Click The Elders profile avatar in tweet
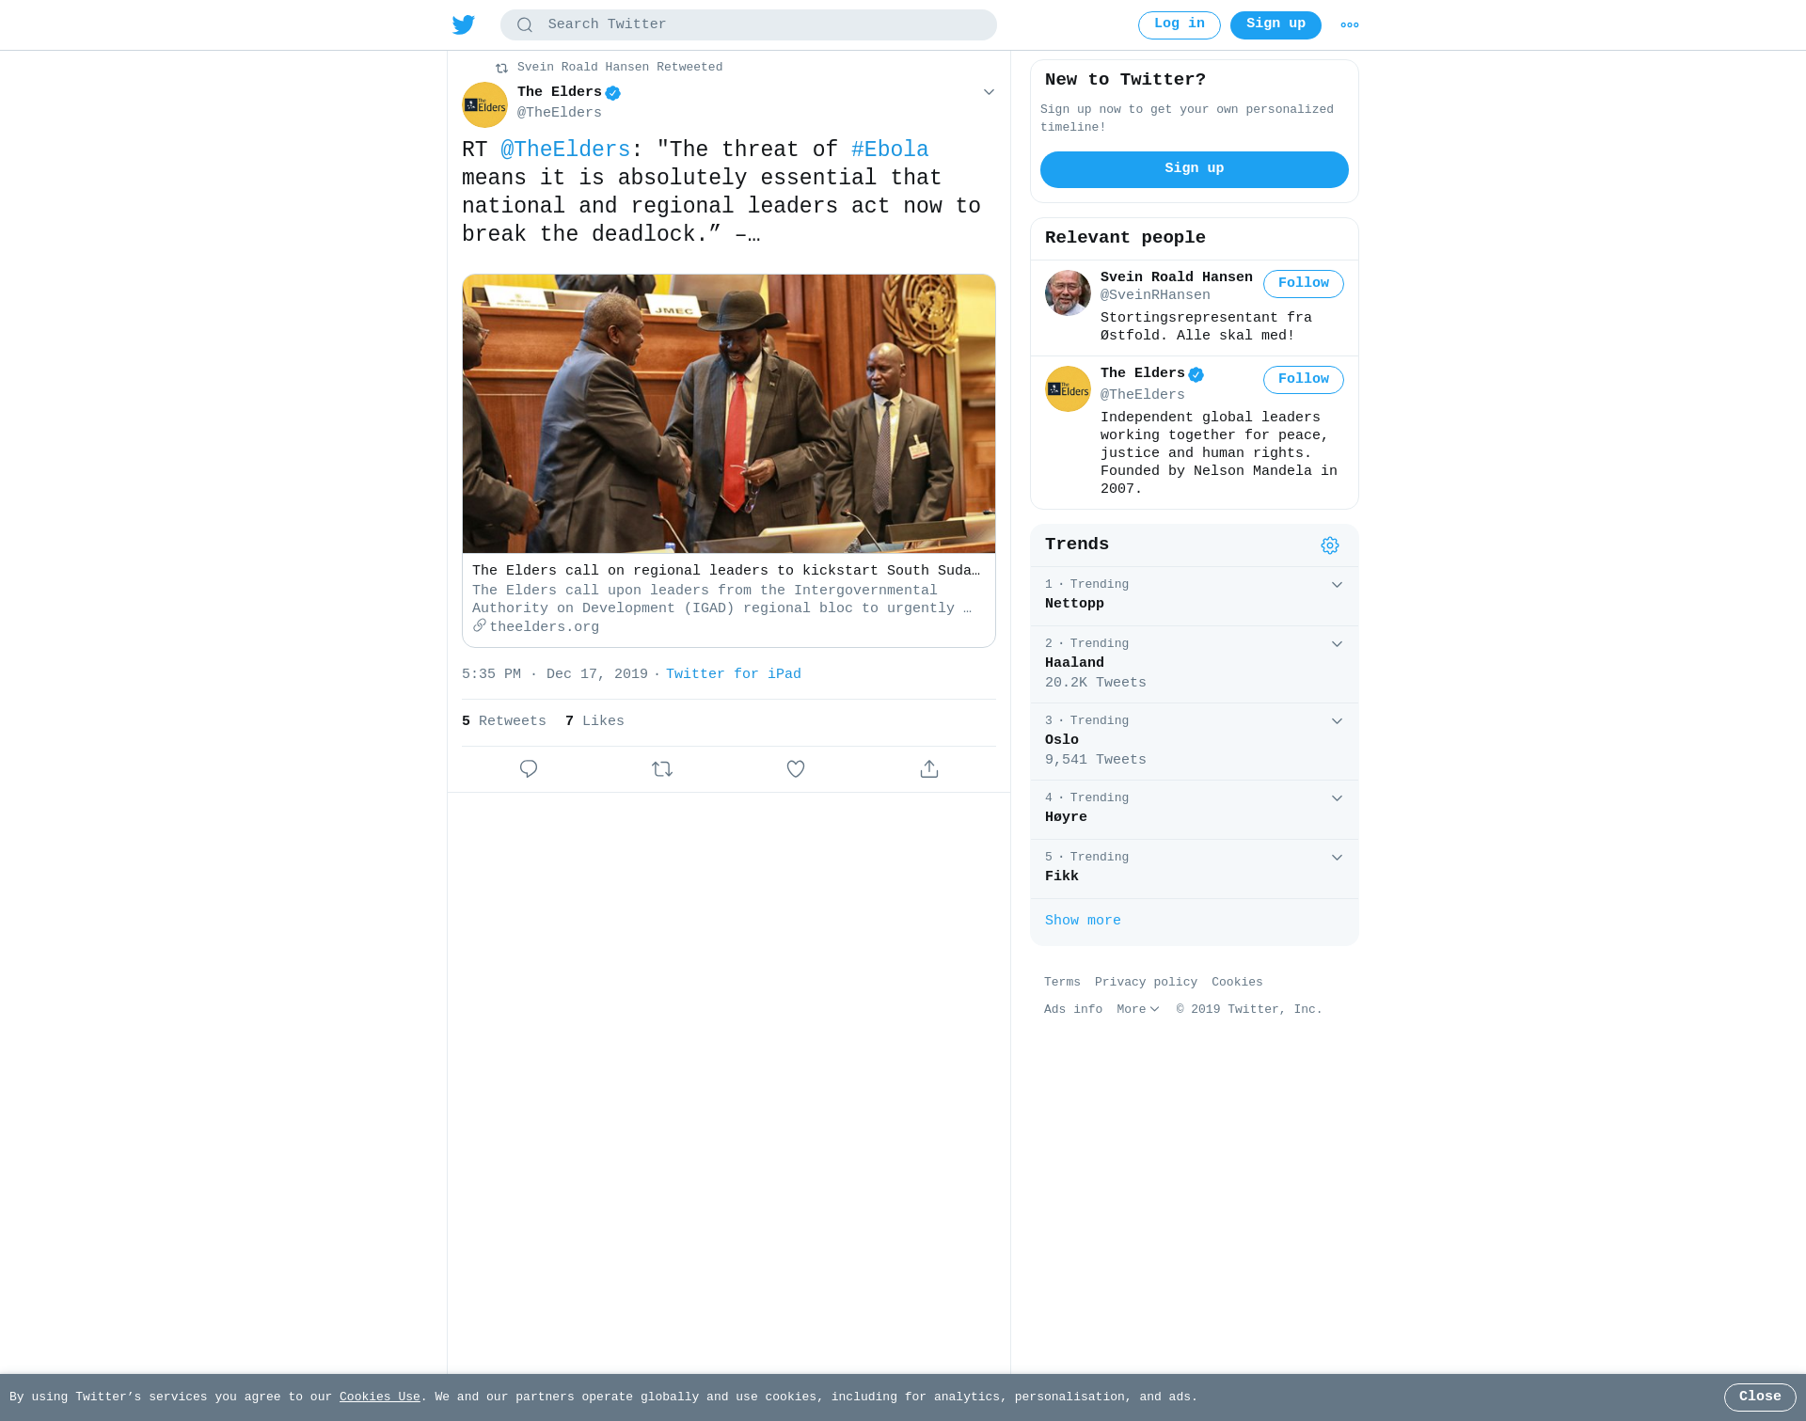 tap(484, 104)
